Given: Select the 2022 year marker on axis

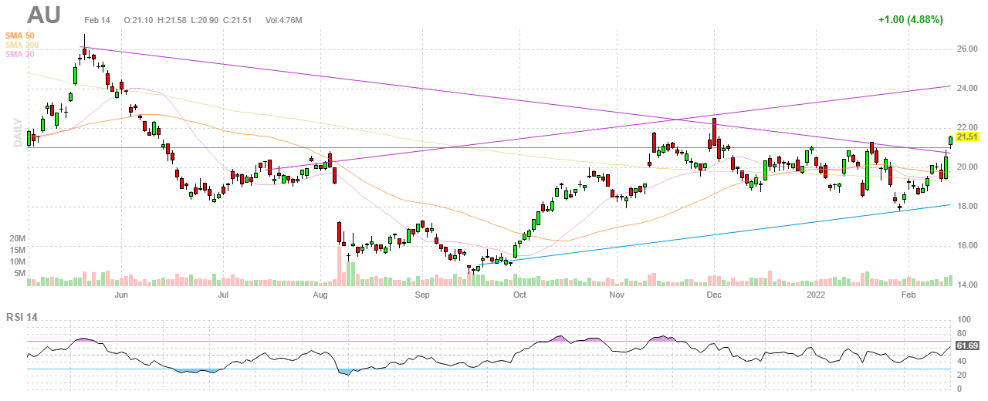Looking at the screenshot, I should pos(817,295).
